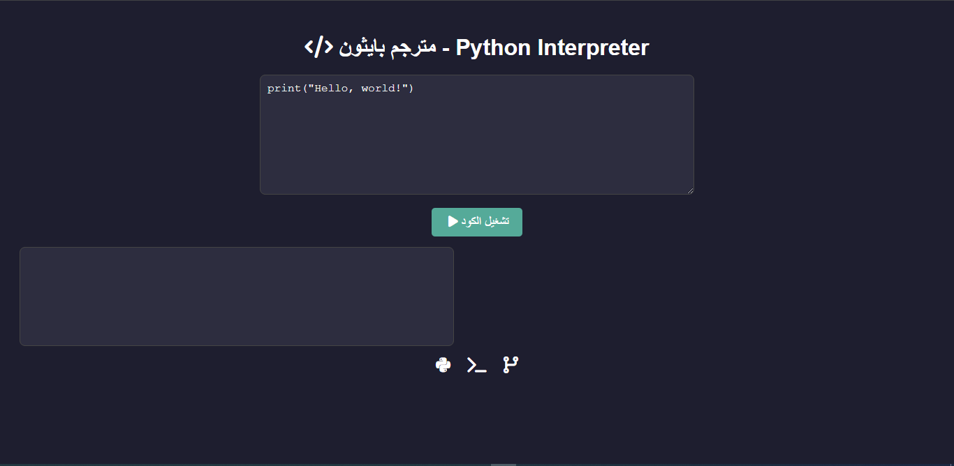Click the empty output result panel
This screenshot has width=954, height=466.
[237, 296]
